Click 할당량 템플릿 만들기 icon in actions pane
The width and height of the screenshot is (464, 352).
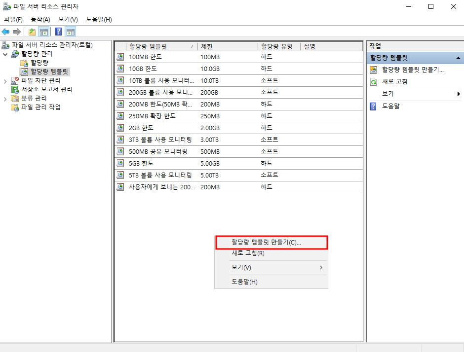[x=374, y=70]
